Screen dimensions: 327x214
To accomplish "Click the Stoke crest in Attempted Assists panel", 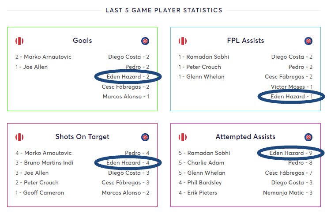I will (183, 137).
